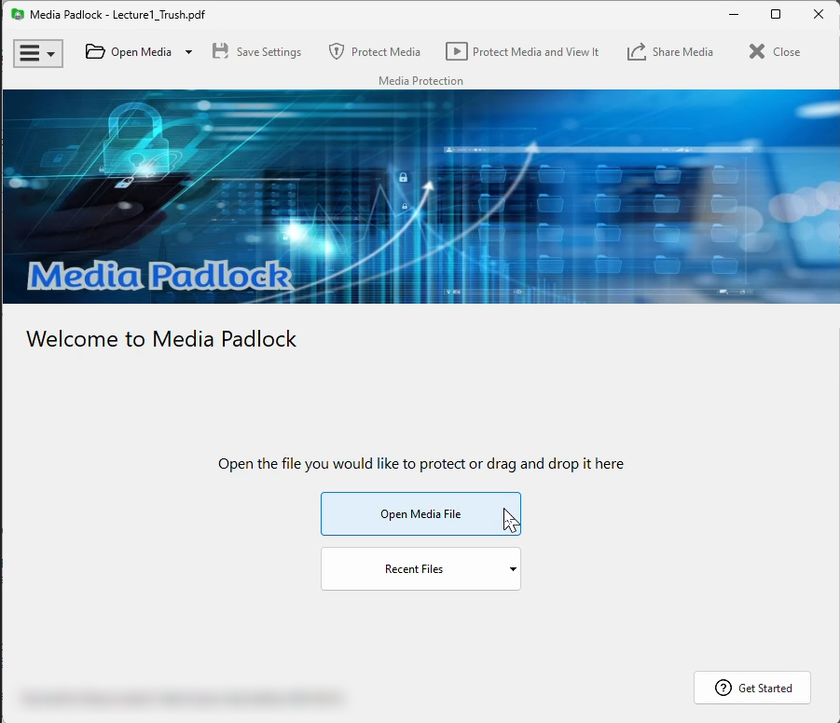The width and height of the screenshot is (840, 723).
Task: Click the Recent Files button label
Action: (x=414, y=569)
